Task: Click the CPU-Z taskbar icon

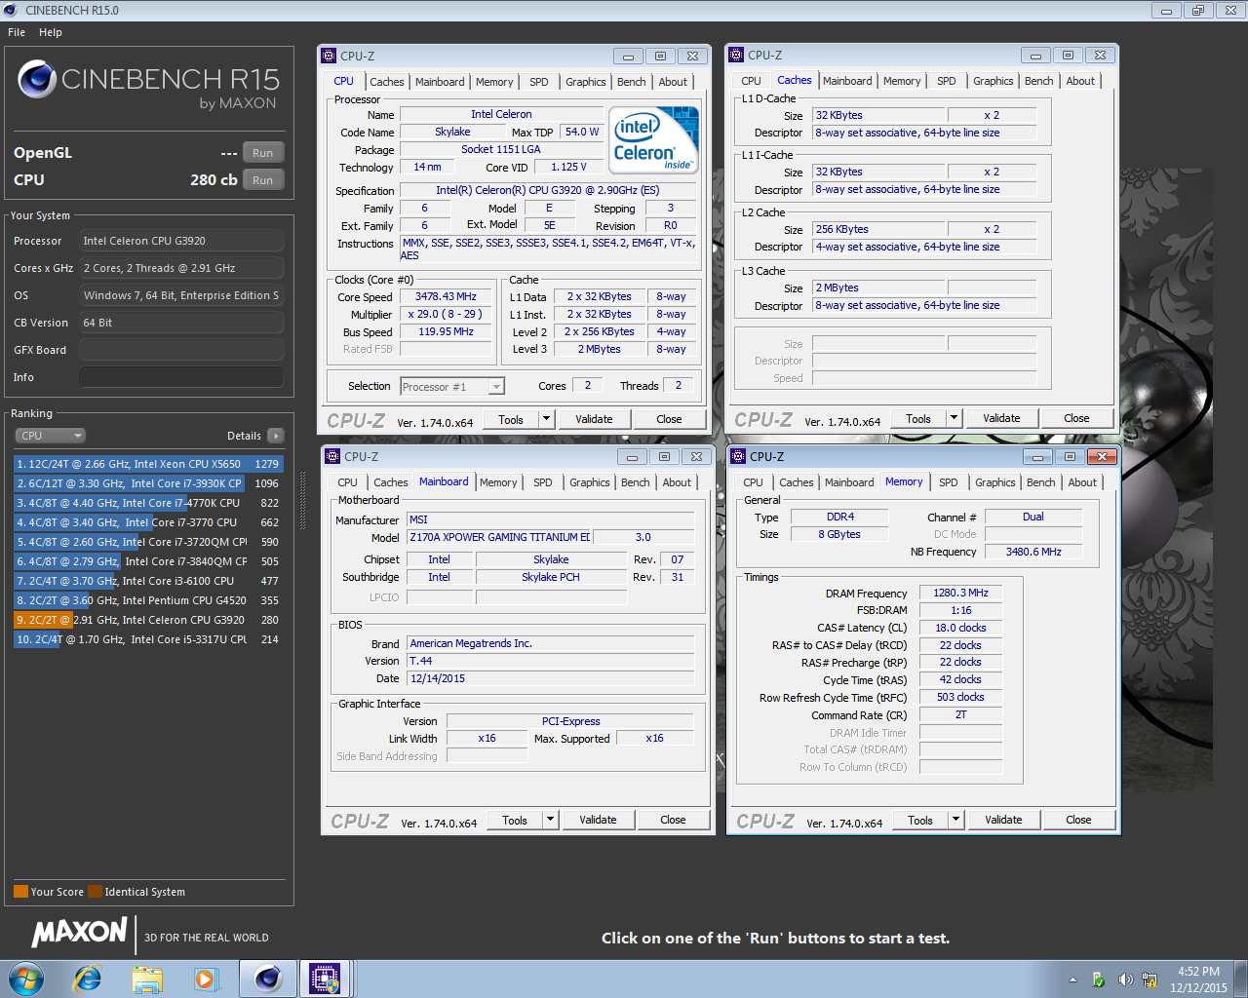Action: click(x=325, y=979)
